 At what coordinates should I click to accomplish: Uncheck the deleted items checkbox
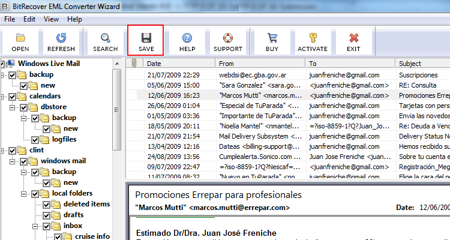click(46, 205)
